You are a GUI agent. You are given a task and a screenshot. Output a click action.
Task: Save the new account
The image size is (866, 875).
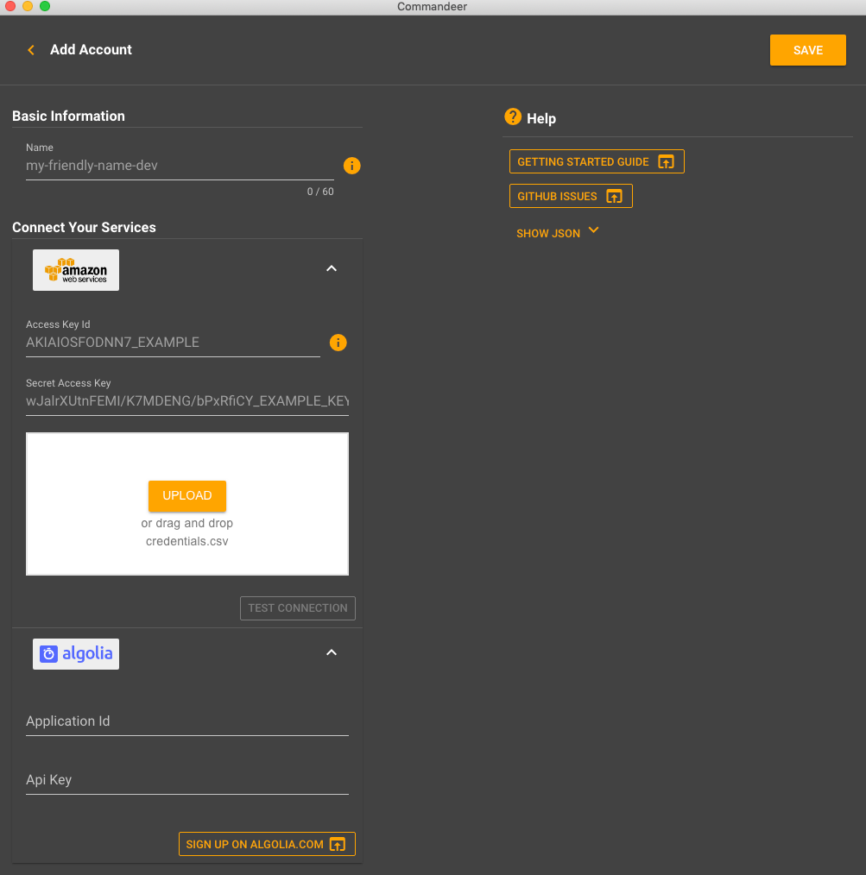point(808,50)
